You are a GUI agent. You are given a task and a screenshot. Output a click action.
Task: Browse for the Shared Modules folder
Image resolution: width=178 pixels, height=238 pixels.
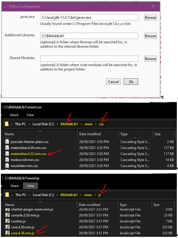click(151, 58)
